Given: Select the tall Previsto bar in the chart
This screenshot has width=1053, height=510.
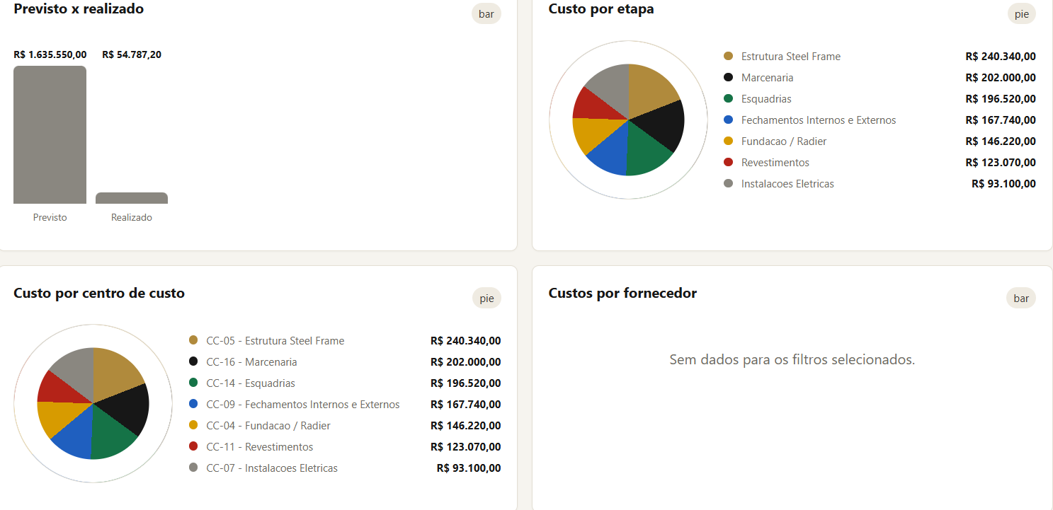Looking at the screenshot, I should click(50, 135).
